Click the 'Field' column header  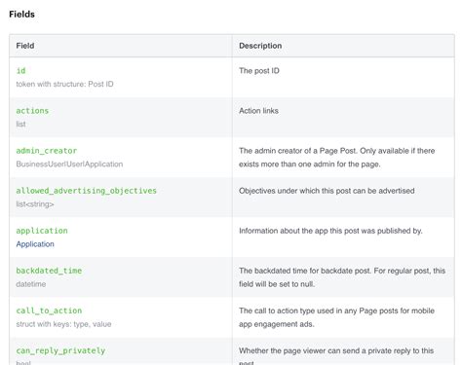tap(25, 46)
